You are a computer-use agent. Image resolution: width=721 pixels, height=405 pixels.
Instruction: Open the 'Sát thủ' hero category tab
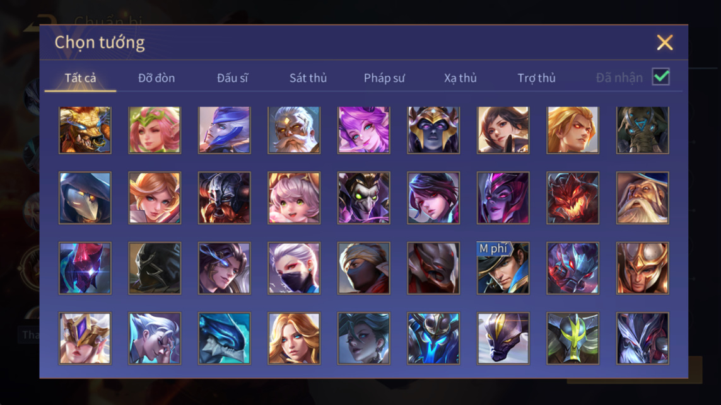(x=308, y=78)
